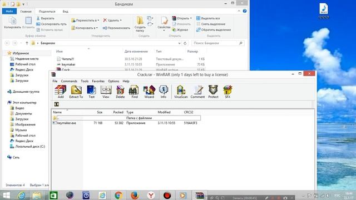Open the Options menu in WinRAR

[113, 81]
